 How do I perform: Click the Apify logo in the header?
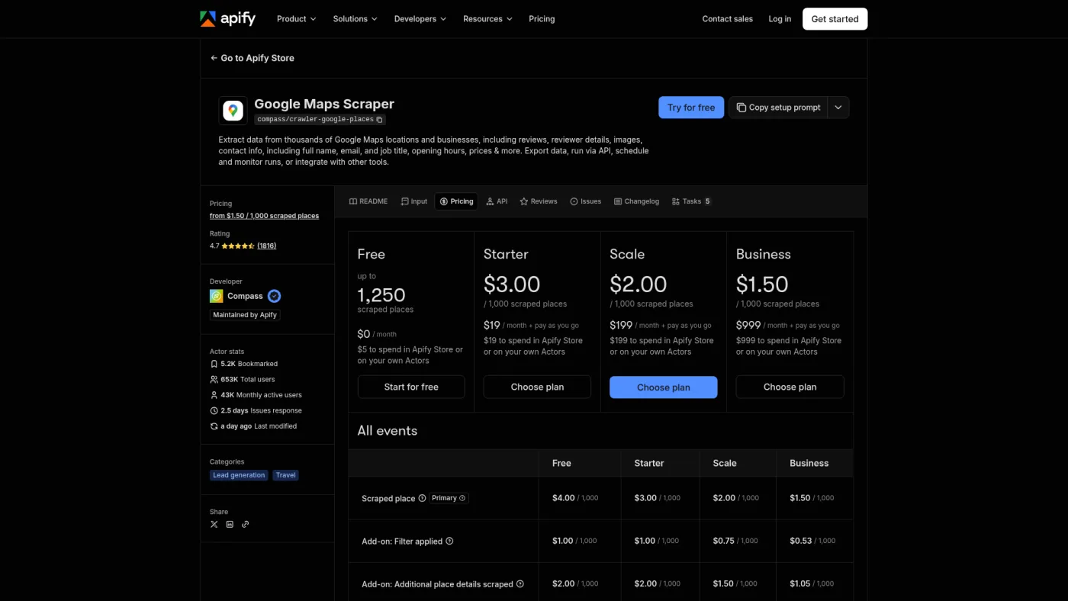pos(227,19)
